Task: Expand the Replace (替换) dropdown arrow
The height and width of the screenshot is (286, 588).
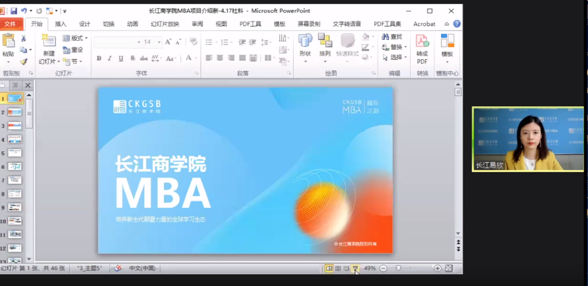Action: point(406,47)
